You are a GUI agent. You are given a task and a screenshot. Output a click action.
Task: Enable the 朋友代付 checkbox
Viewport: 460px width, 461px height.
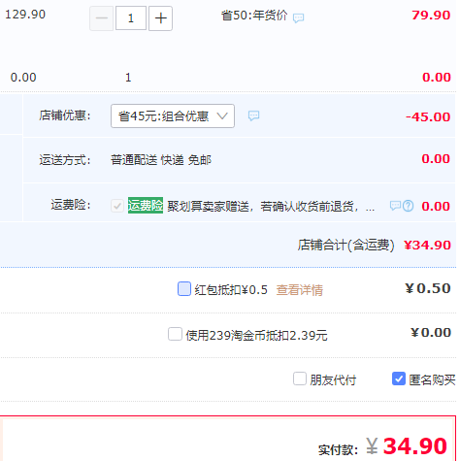300,379
